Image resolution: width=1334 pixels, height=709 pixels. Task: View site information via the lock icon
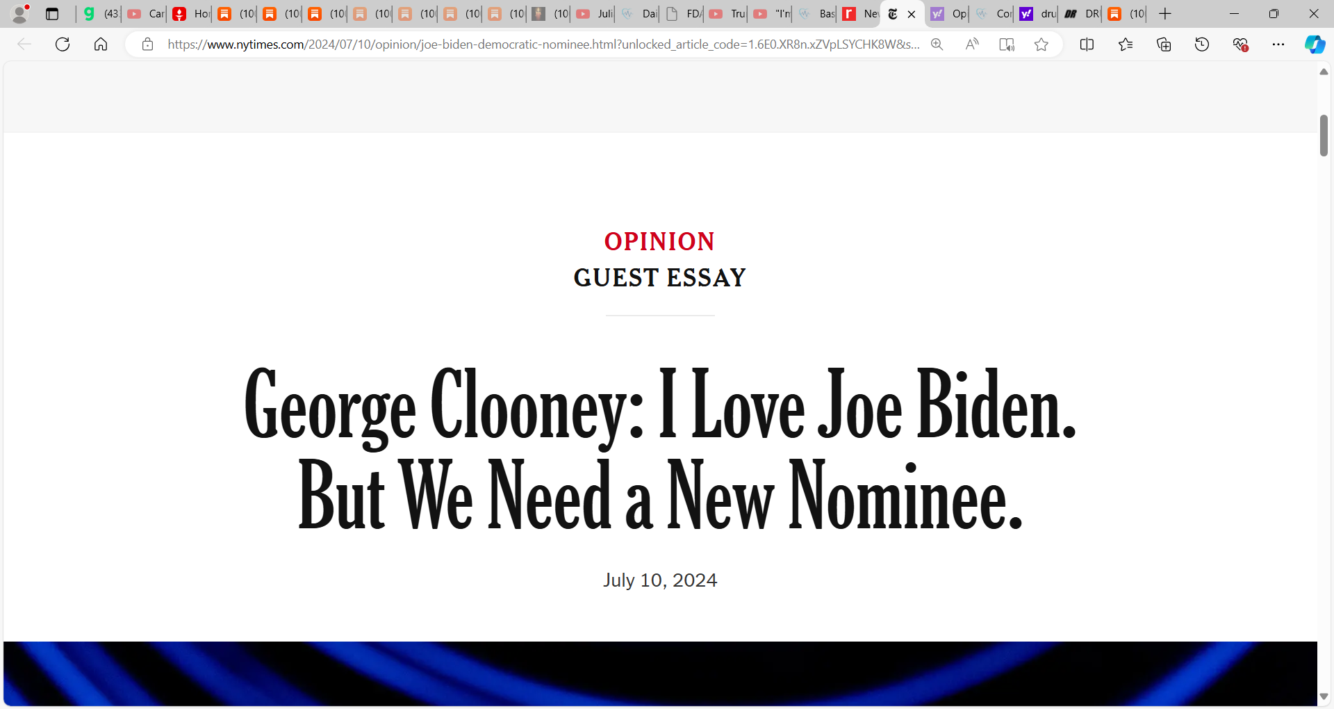(x=147, y=44)
